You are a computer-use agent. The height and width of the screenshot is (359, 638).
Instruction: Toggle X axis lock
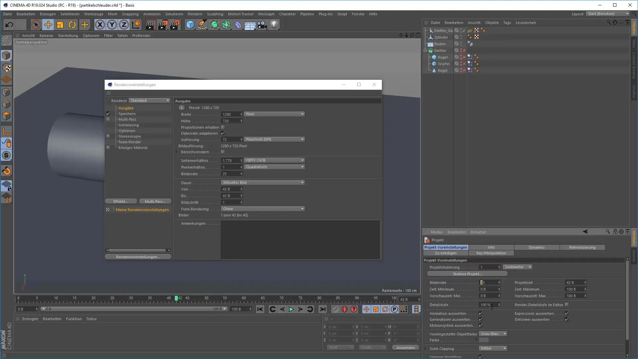click(100, 25)
